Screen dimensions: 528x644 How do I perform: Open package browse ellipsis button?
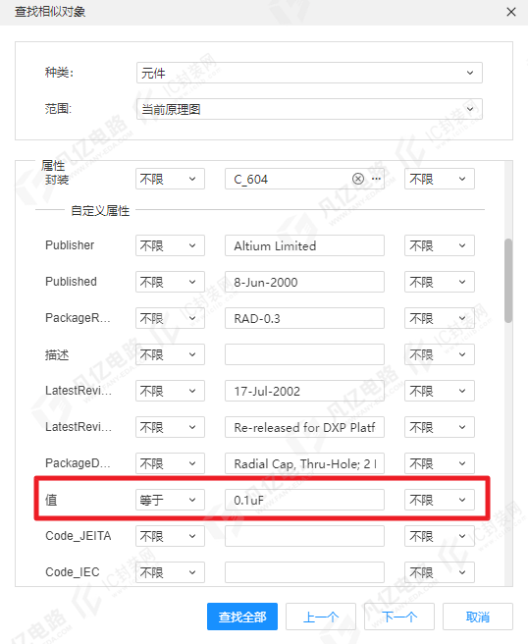[376, 179]
